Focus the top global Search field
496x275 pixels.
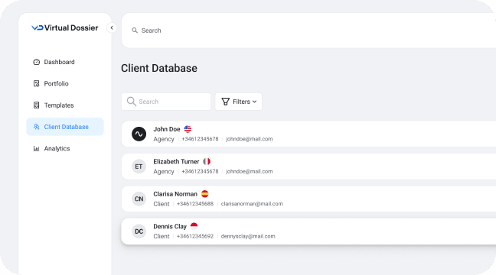308,31
